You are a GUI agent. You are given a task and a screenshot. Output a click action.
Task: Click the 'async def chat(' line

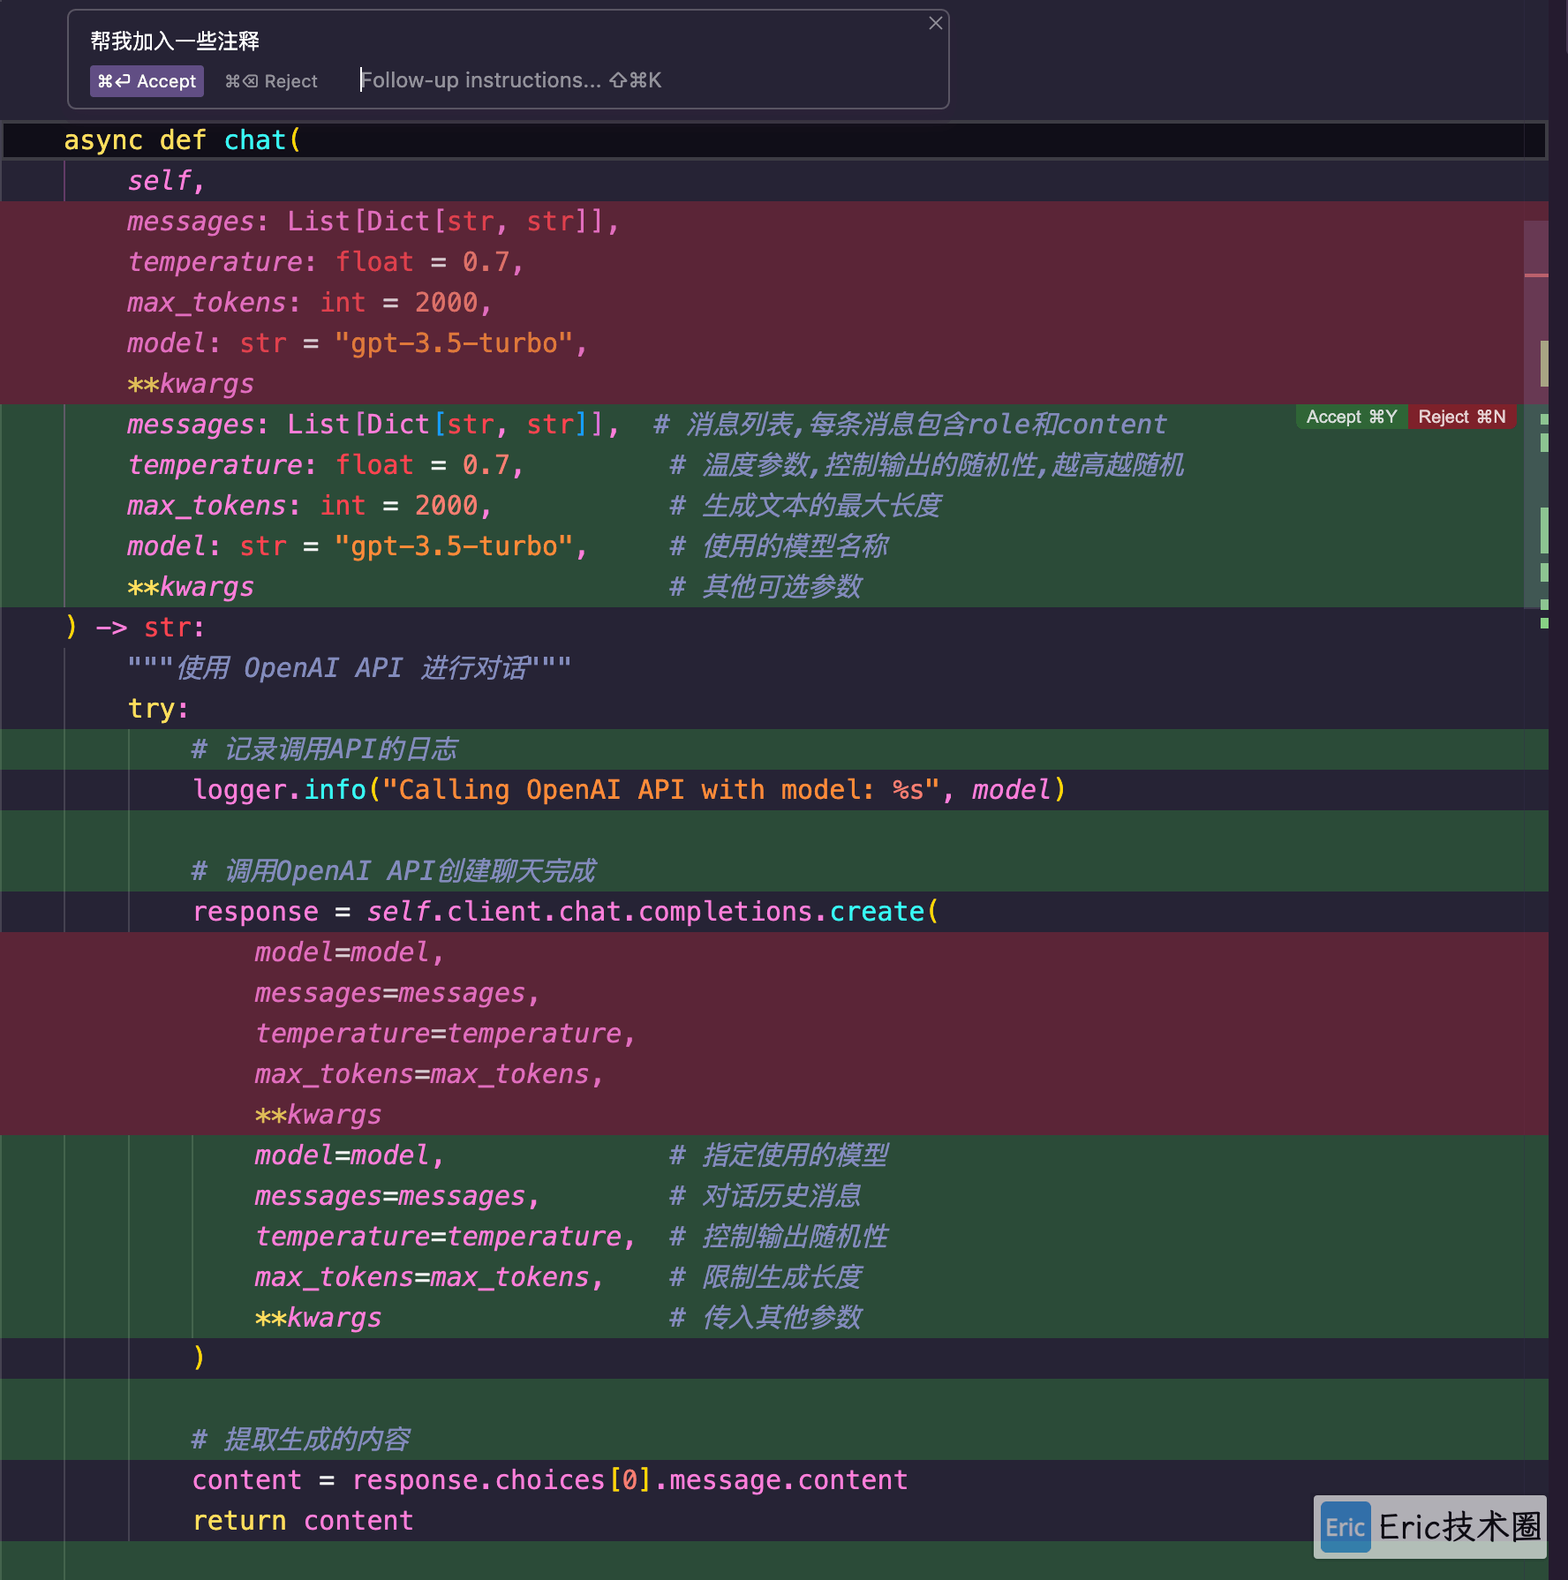tap(182, 140)
